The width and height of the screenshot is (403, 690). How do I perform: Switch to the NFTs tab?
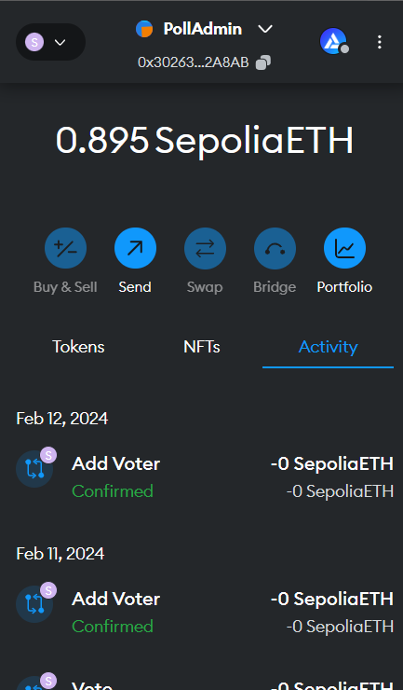tap(202, 347)
